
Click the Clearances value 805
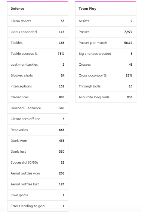coord(62,97)
